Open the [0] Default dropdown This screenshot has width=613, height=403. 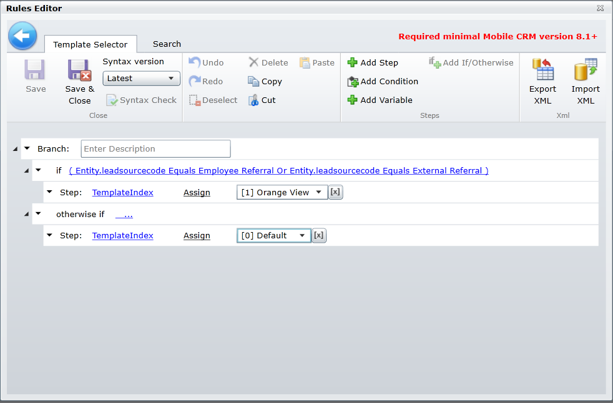[x=273, y=235]
